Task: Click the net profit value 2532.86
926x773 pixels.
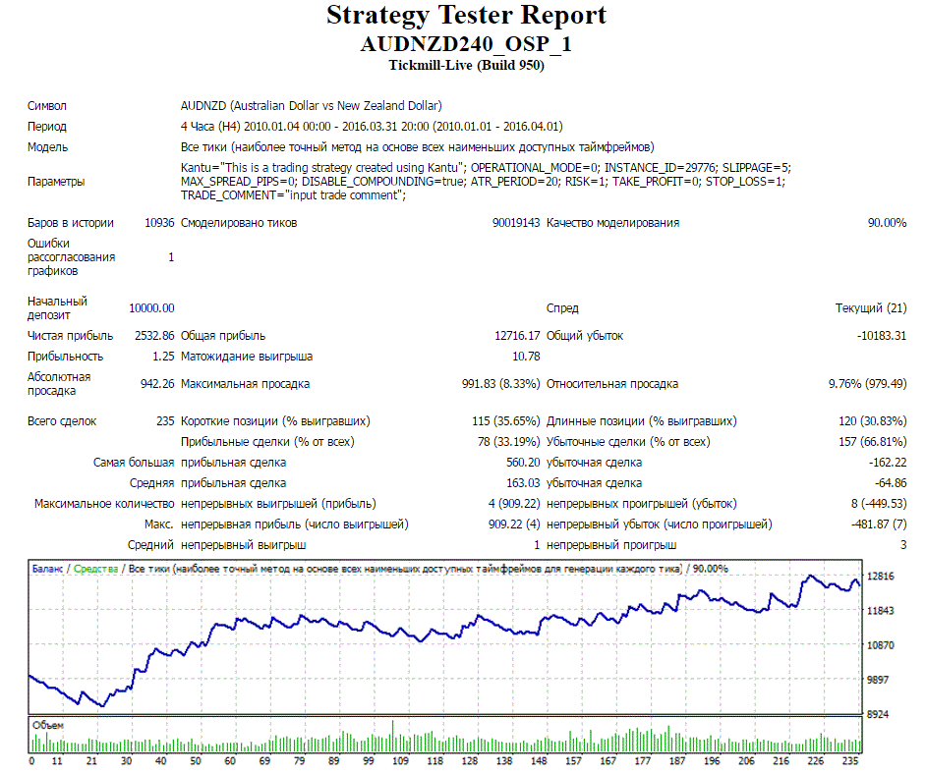Action: 154,336
